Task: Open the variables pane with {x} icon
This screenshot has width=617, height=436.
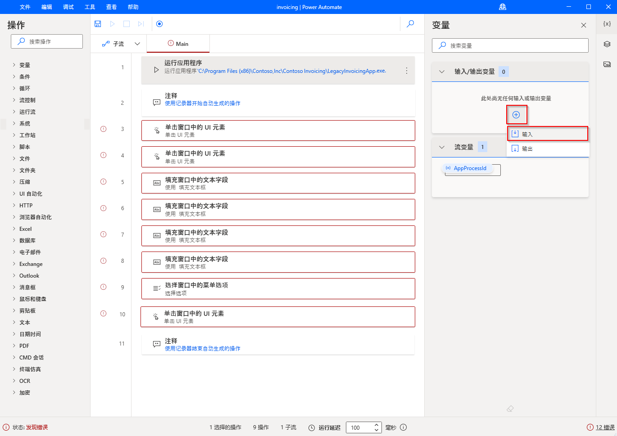Action: [607, 24]
